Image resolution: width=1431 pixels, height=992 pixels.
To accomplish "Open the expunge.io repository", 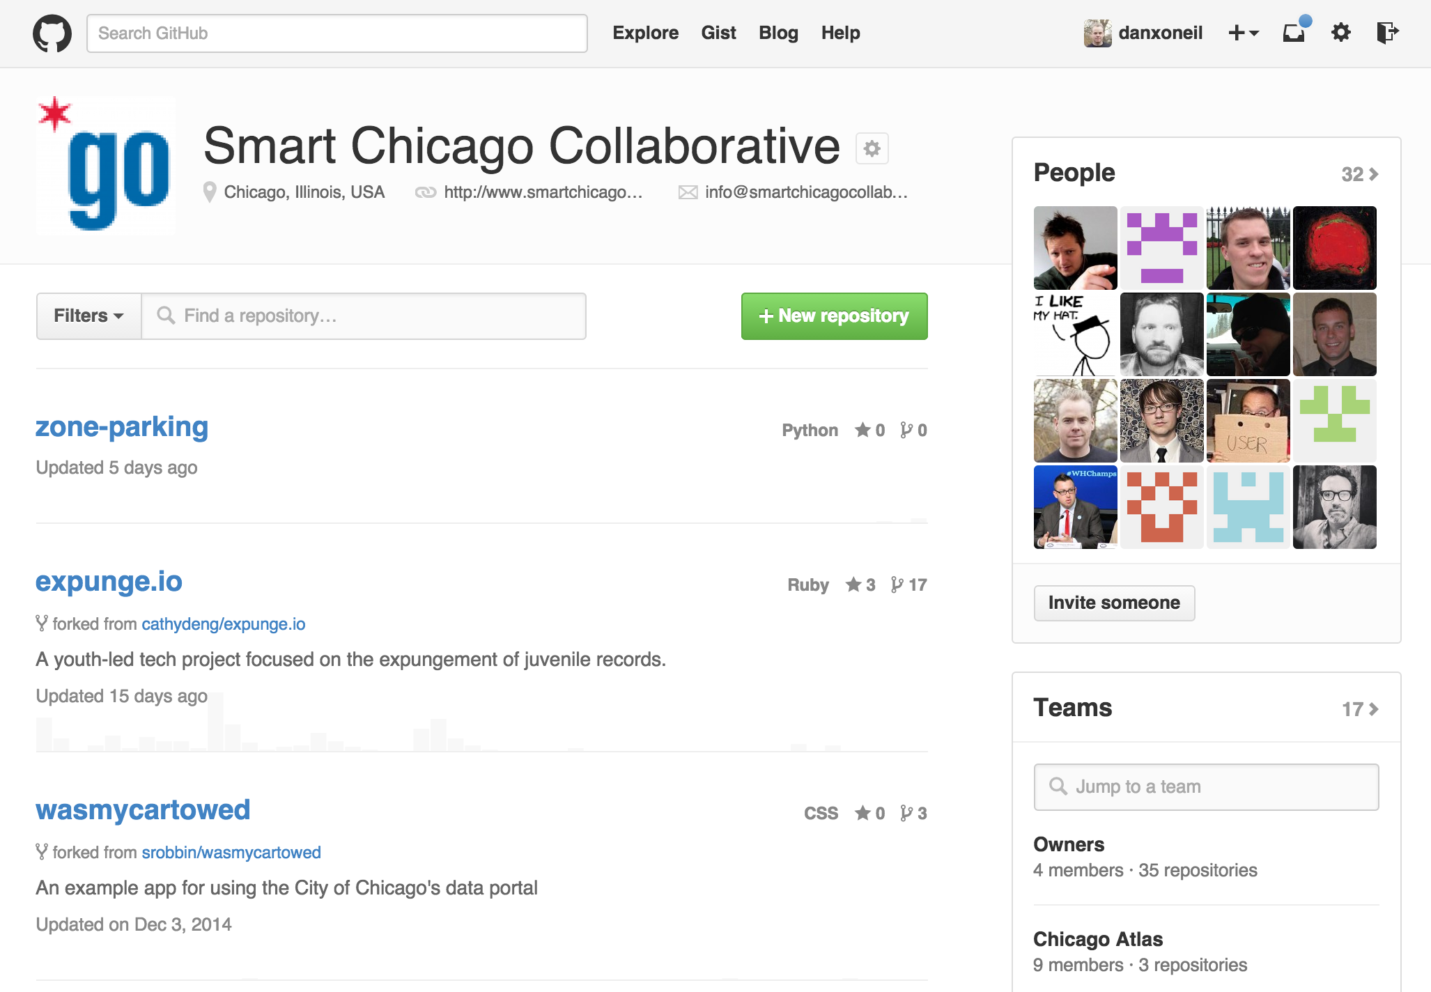I will (109, 582).
